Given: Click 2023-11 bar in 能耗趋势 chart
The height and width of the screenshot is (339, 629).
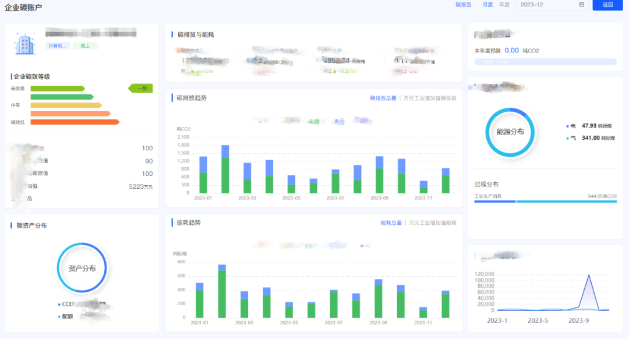Looking at the screenshot, I should pyautogui.click(x=423, y=312).
